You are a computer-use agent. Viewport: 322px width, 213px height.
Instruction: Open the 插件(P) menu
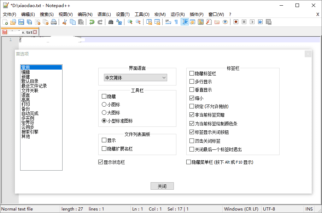[x=197, y=14]
